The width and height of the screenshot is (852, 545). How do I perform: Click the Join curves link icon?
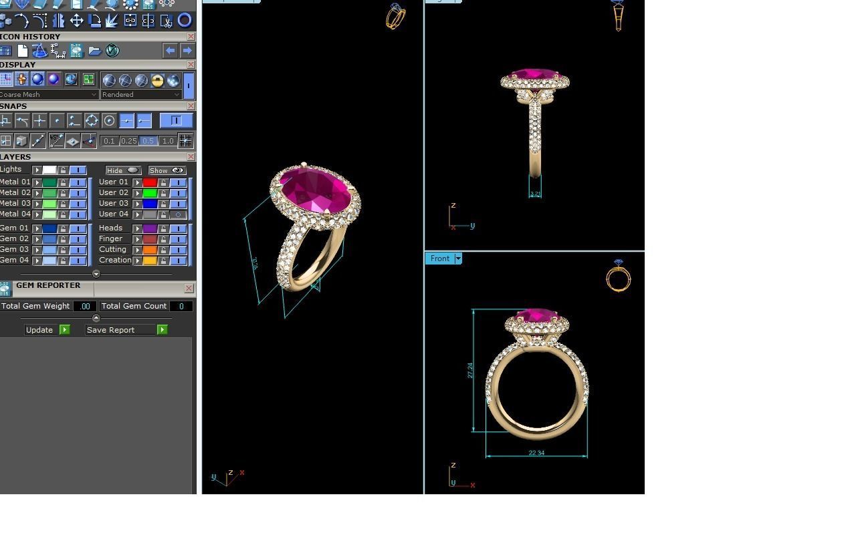130,20
